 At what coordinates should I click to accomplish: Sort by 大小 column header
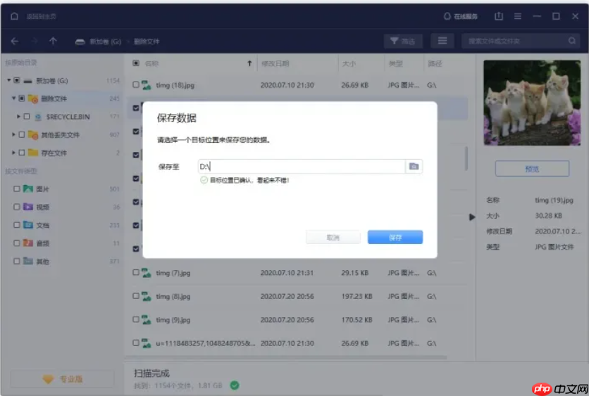pos(349,63)
